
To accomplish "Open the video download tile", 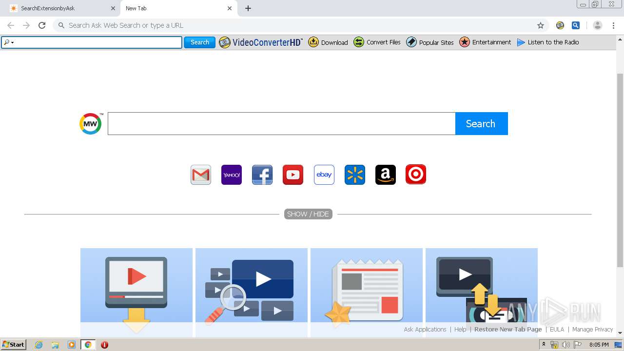I will 136,292.
